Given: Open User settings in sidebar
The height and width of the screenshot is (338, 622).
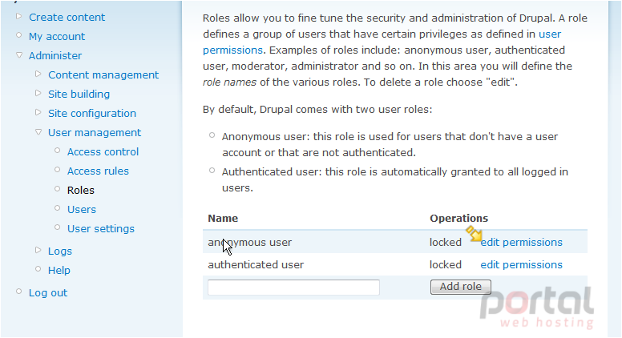Looking at the screenshot, I should point(101,228).
